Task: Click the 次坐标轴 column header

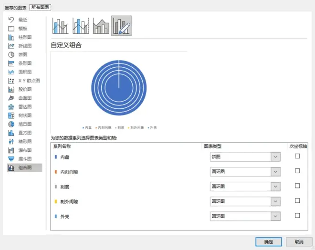Action: [298, 146]
